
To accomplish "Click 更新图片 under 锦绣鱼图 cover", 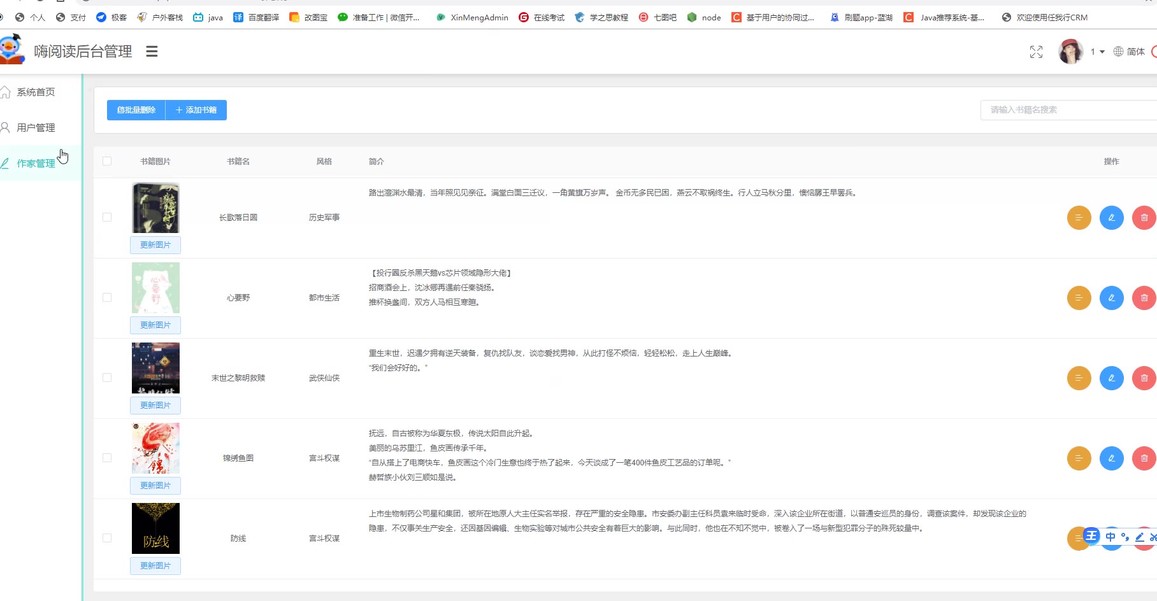I will pos(155,486).
